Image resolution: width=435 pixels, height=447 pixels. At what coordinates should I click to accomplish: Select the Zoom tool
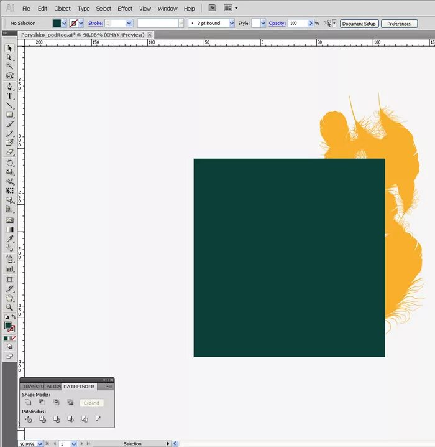click(x=9, y=308)
